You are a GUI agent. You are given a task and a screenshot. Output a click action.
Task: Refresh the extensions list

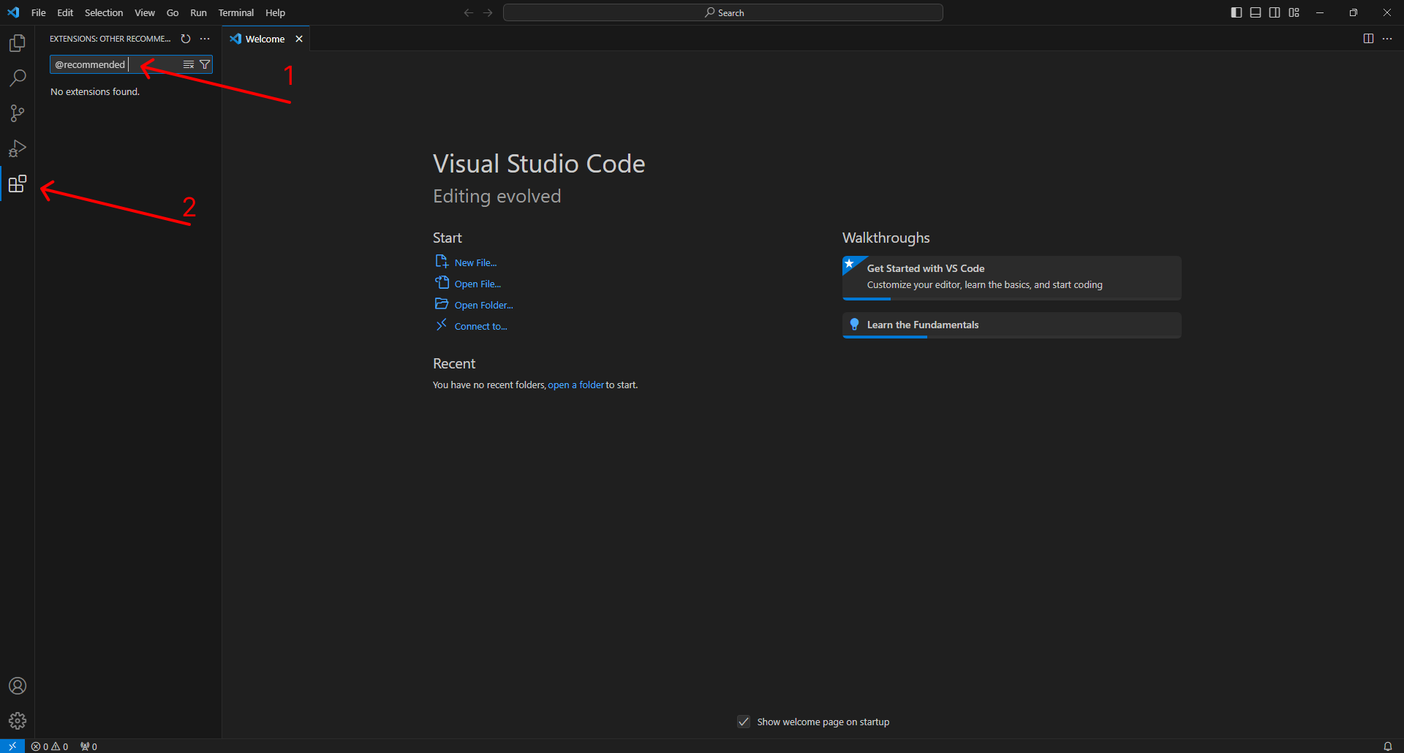click(186, 39)
